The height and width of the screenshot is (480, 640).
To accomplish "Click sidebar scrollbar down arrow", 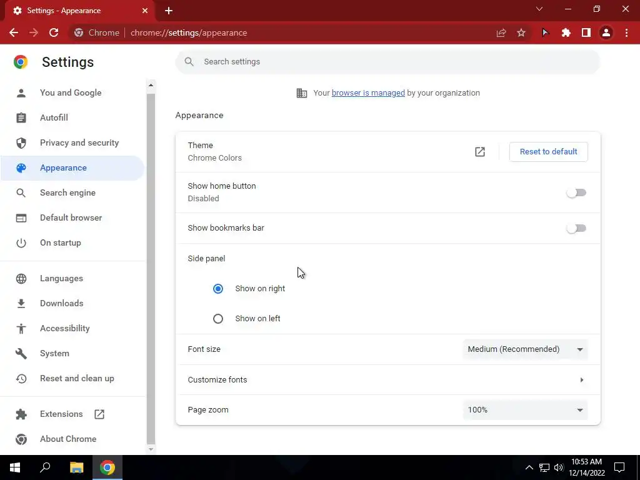I will coord(151,449).
